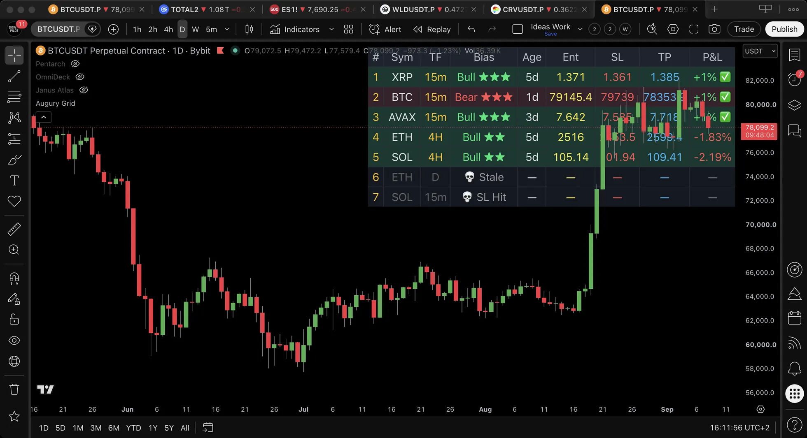
Task: Click the Publish button
Action: pos(784,29)
